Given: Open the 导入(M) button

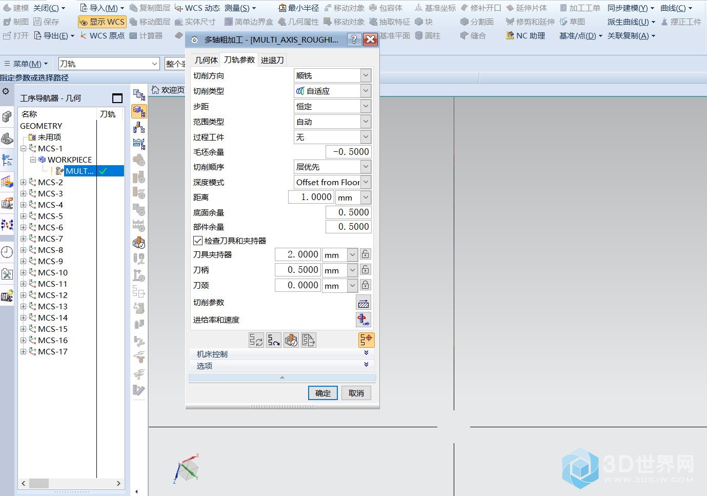Looking at the screenshot, I should [x=102, y=8].
